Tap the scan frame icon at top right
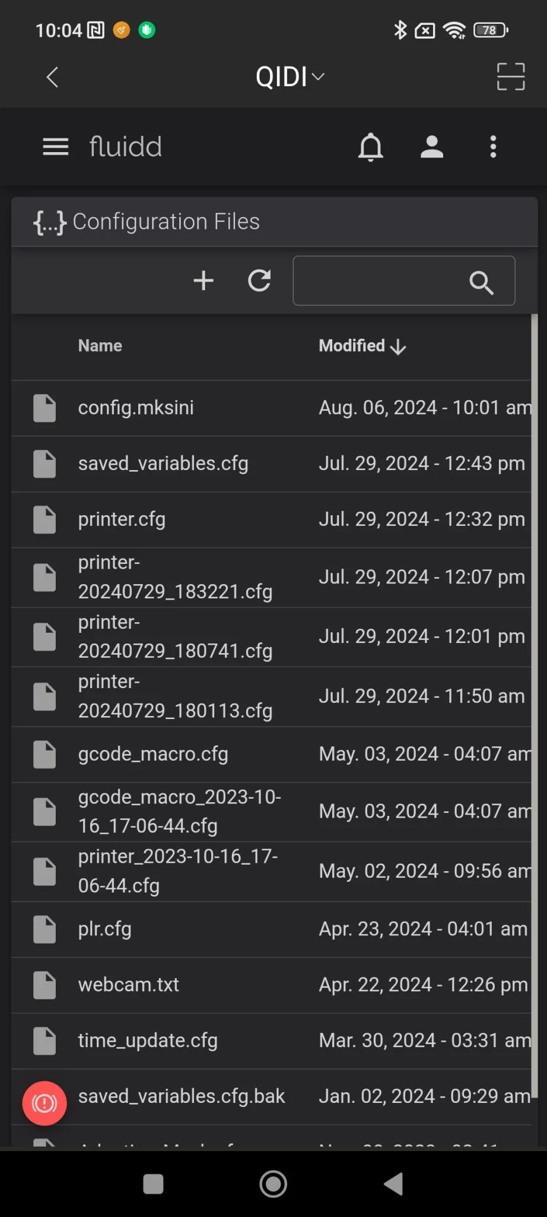547x1217 pixels. [511, 77]
